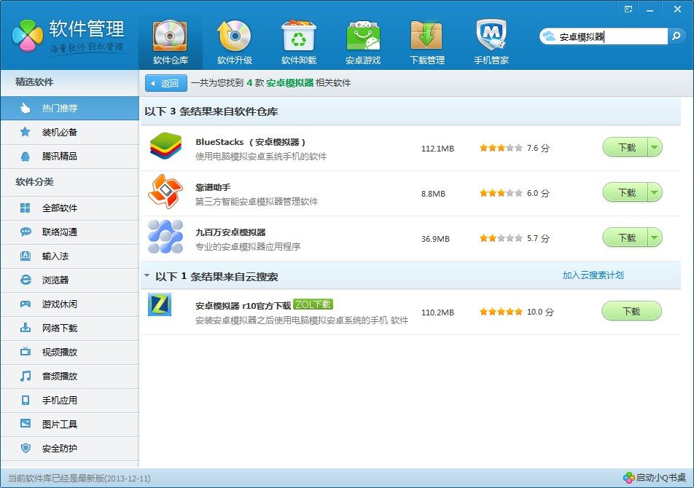Click the search magnifier icon
The width and height of the screenshot is (694, 488).
[676, 36]
